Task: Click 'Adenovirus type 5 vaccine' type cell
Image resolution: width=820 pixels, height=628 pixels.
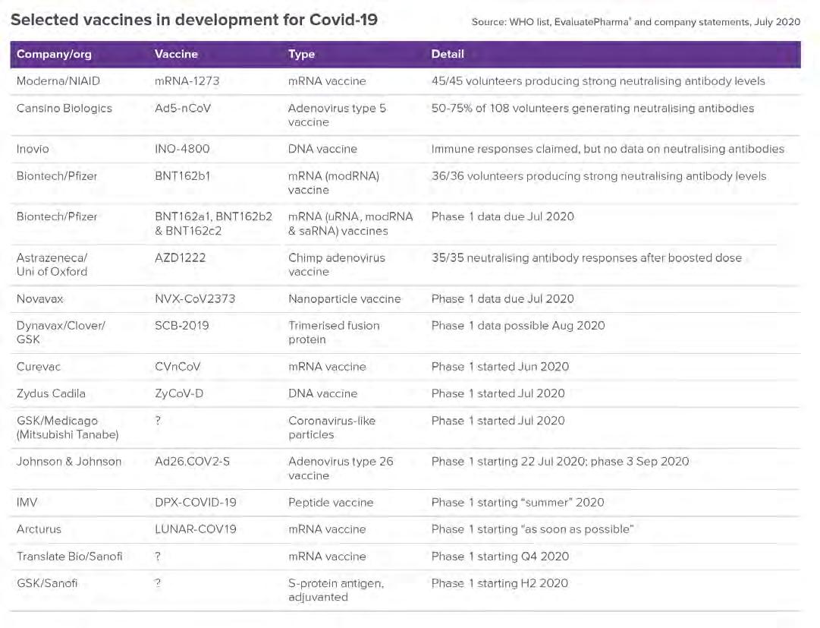Action: 337,115
